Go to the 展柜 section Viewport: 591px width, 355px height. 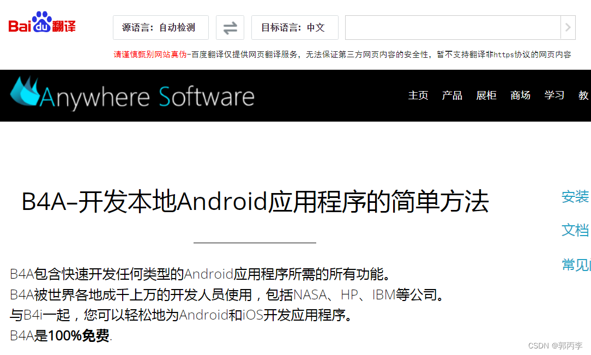[486, 95]
